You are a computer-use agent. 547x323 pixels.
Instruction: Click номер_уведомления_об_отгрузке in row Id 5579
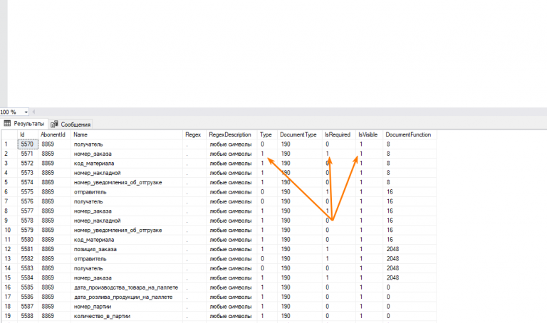pos(127,230)
